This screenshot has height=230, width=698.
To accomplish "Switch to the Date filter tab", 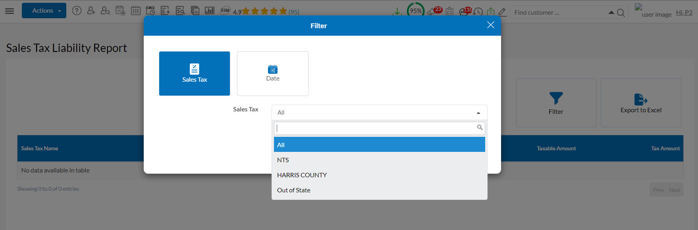I will pos(272,73).
